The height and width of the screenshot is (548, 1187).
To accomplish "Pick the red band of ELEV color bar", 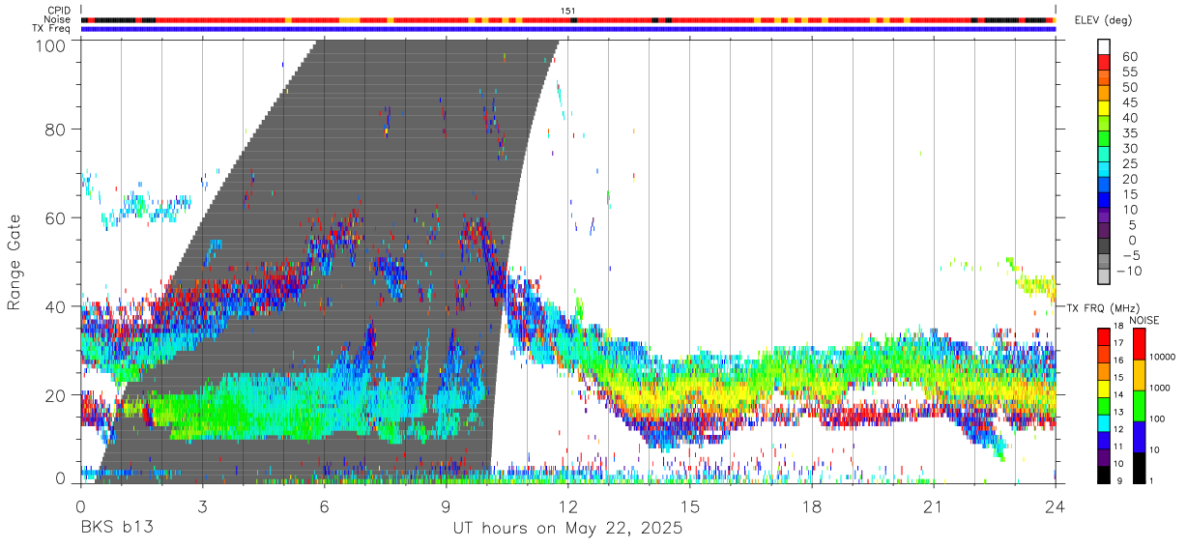I will coord(1105,62).
